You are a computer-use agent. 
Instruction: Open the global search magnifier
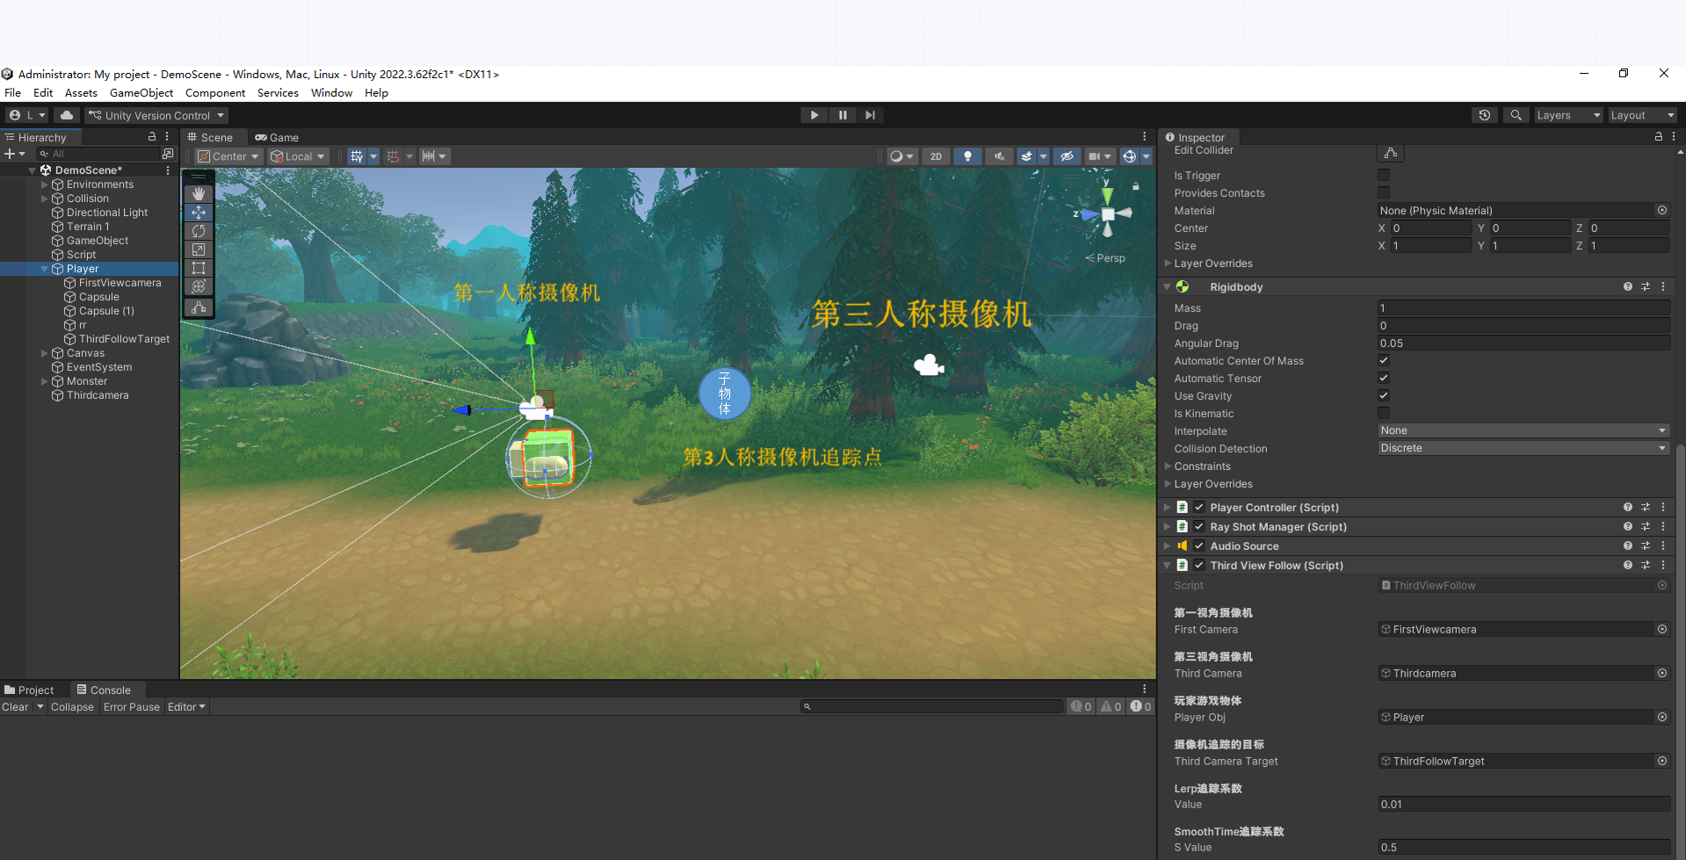click(1516, 115)
